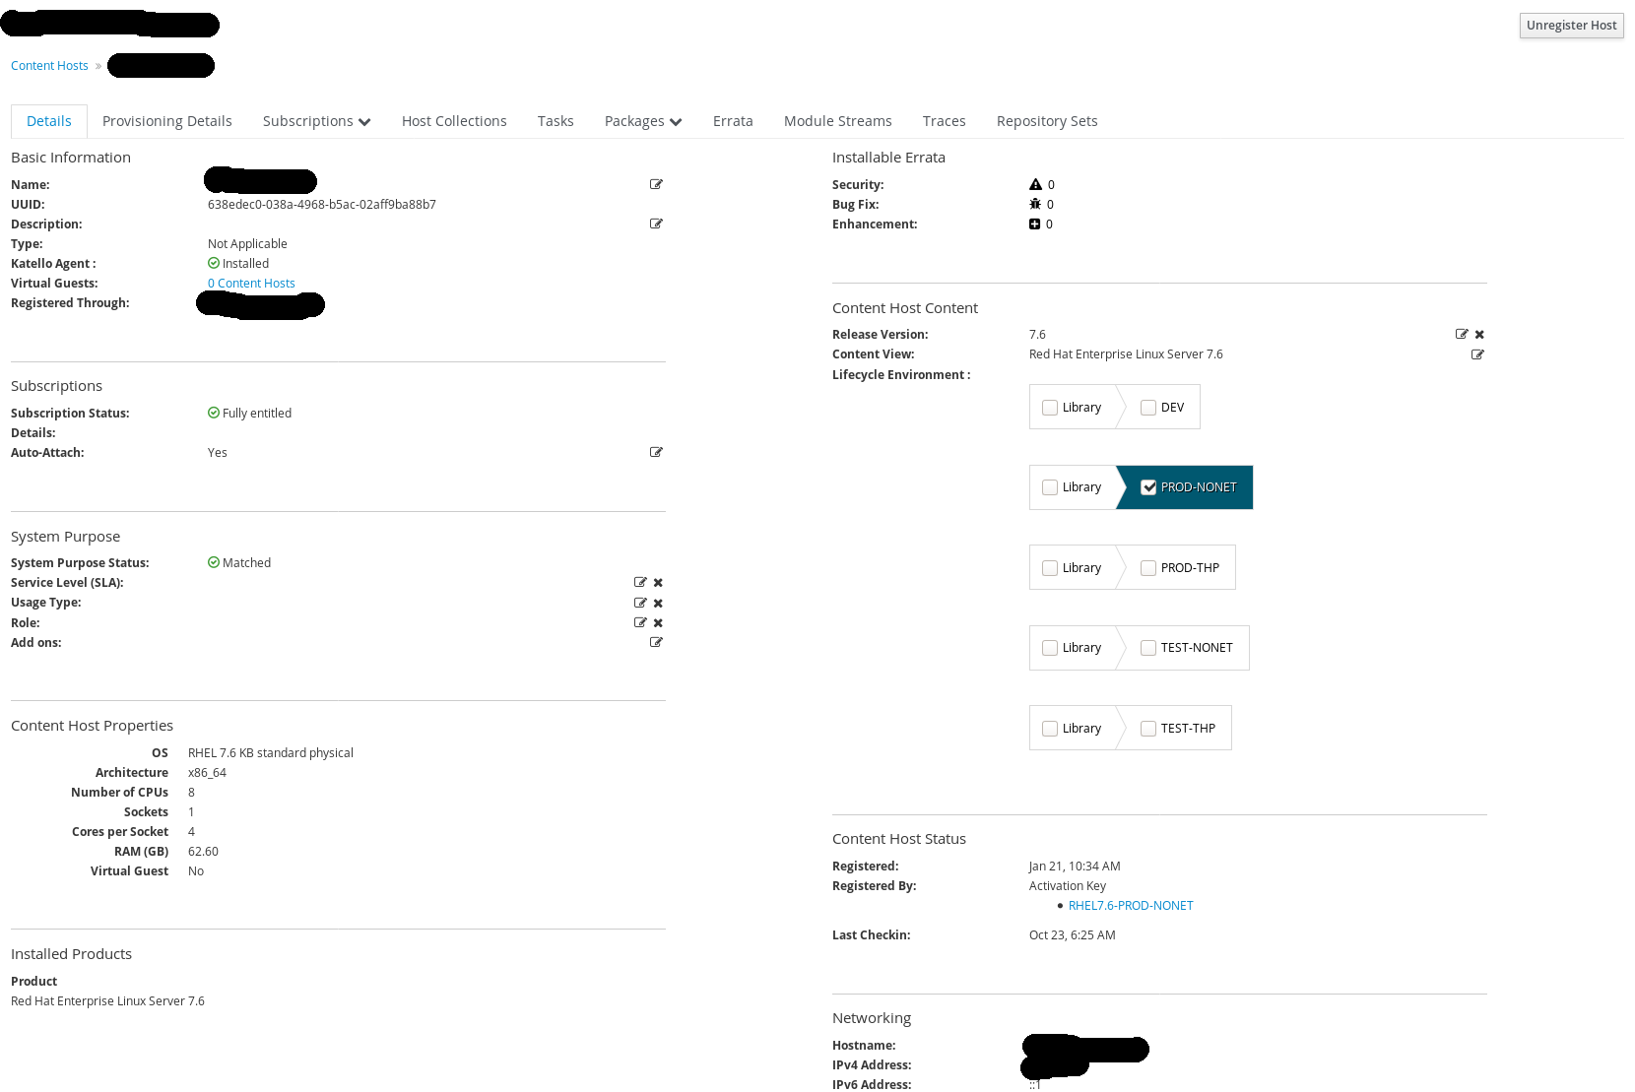Image resolution: width=1635 pixels, height=1092 pixels.
Task: Edit the host Name field
Action: 656,184
